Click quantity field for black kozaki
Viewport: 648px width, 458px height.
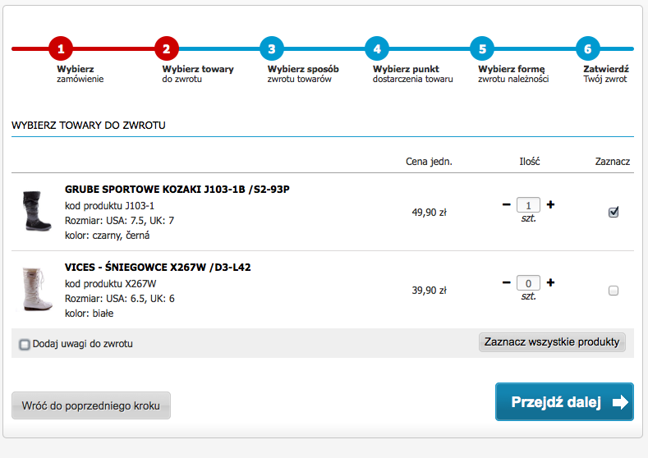tap(528, 205)
